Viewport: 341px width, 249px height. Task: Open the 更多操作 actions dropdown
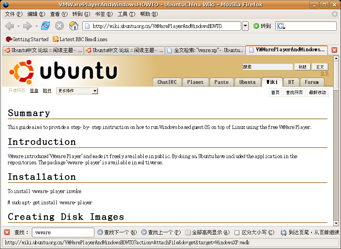(x=77, y=91)
